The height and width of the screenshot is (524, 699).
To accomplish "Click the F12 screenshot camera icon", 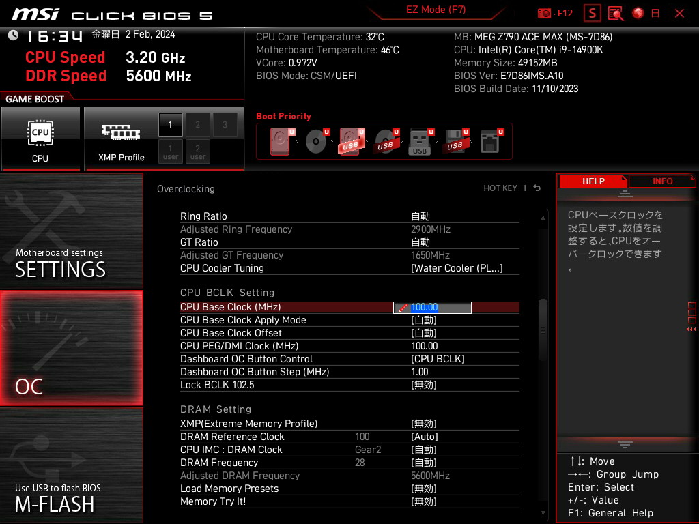I will click(x=545, y=13).
